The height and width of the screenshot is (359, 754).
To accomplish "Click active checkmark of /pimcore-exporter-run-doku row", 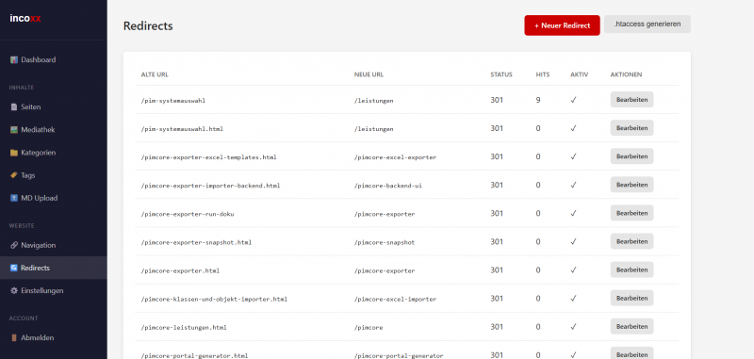I will pyautogui.click(x=573, y=213).
